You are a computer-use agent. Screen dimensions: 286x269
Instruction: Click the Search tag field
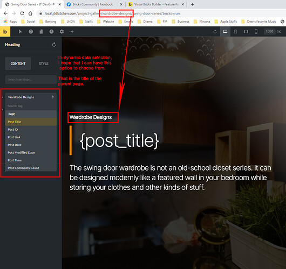[31, 106]
